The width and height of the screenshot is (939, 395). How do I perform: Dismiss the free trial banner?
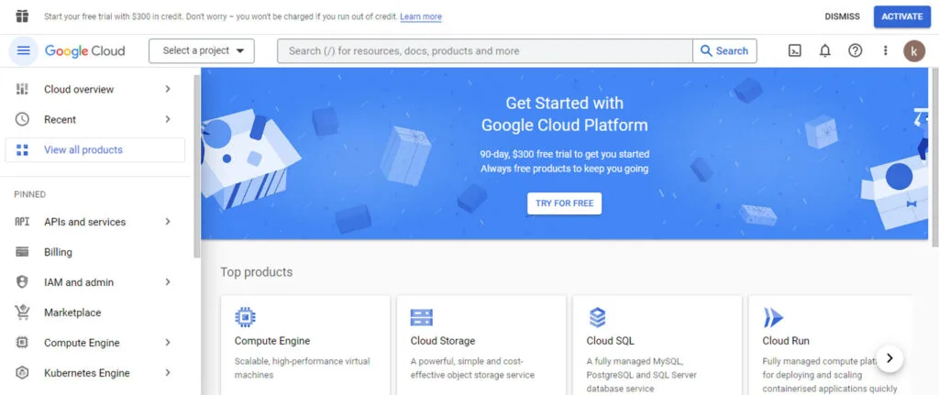(x=842, y=16)
